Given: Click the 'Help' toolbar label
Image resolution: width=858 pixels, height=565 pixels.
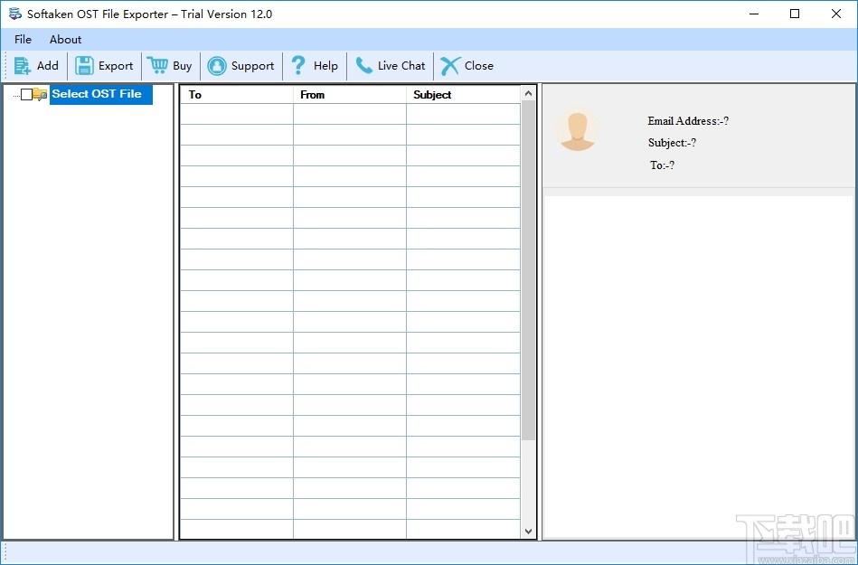Looking at the screenshot, I should pos(325,66).
